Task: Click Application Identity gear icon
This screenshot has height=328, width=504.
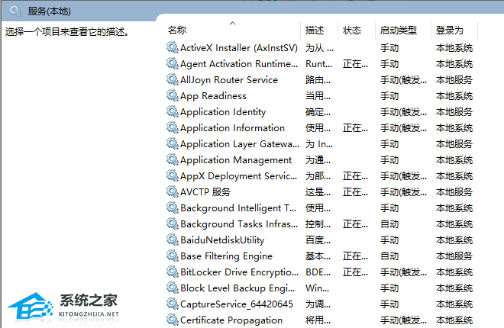Action: 173,111
